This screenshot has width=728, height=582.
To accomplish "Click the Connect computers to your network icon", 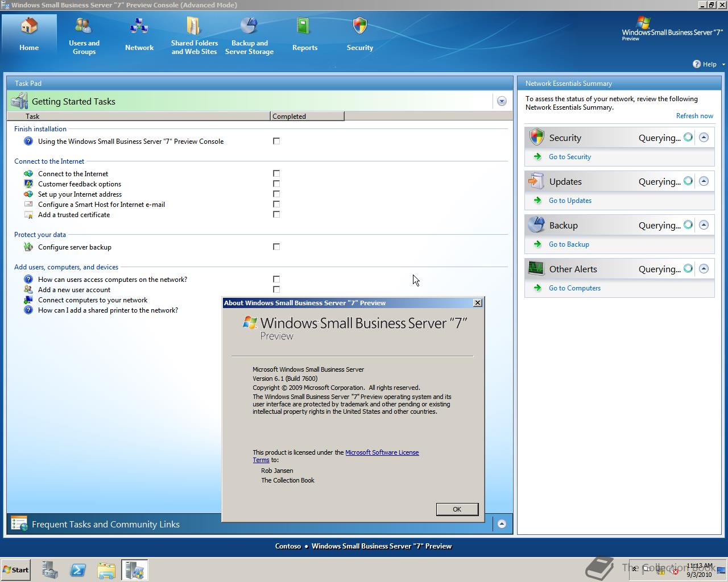I will (x=28, y=300).
